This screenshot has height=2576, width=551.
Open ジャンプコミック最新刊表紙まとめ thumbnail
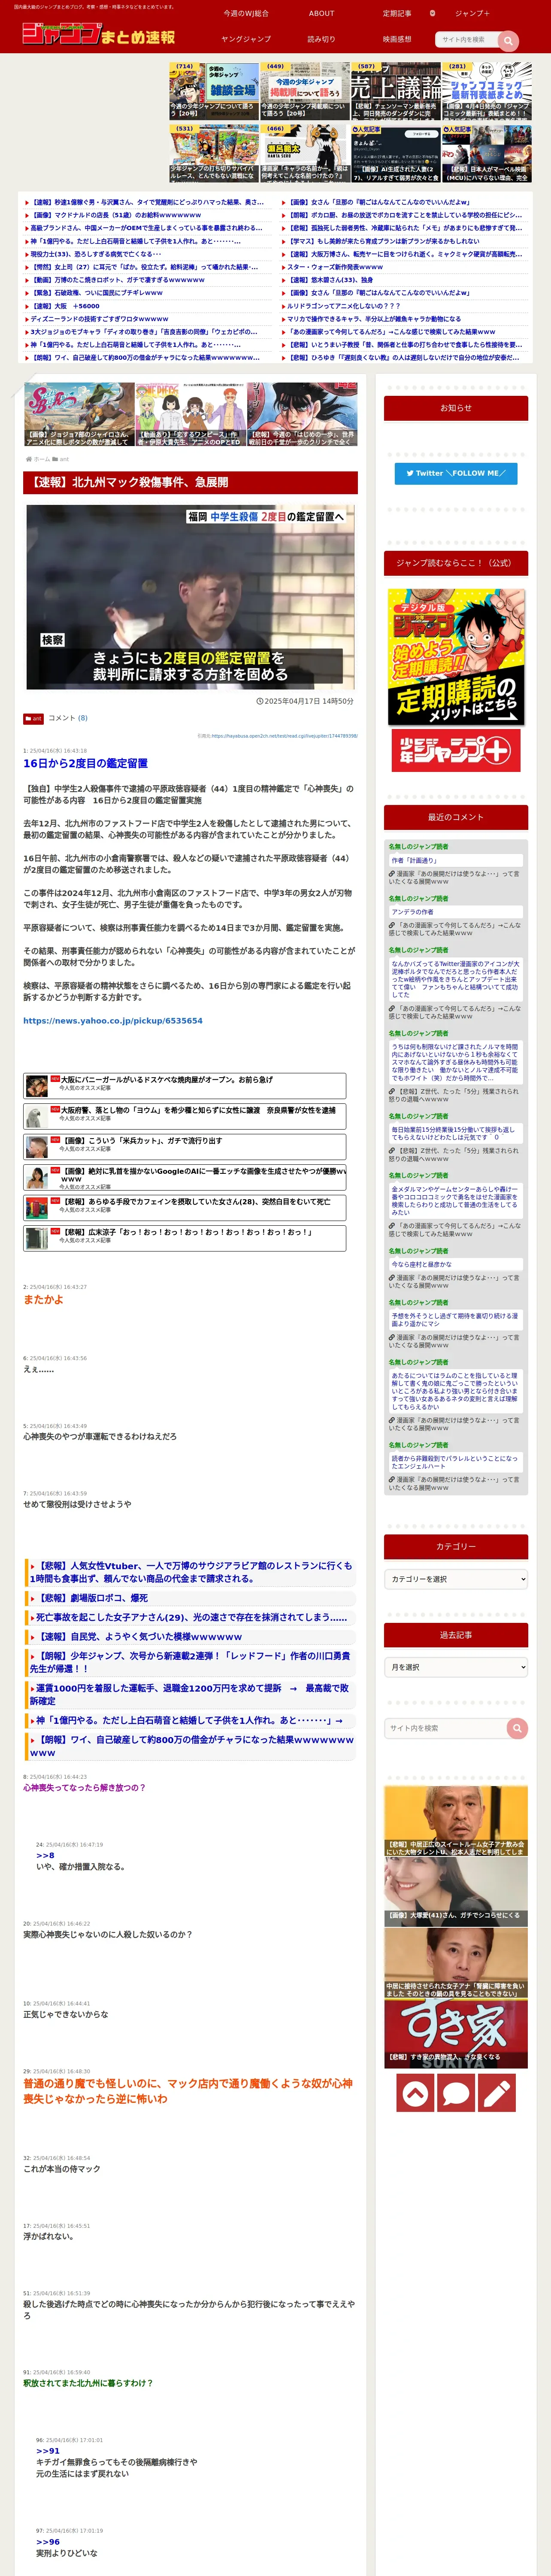point(487,91)
